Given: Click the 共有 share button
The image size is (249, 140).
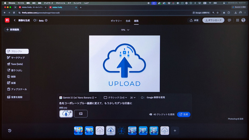Looking at the screenshot, I should [x=194, y=20].
